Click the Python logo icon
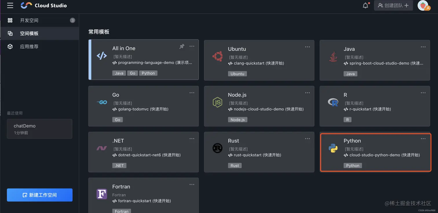Viewport: 438px width, 213px height. click(333, 148)
